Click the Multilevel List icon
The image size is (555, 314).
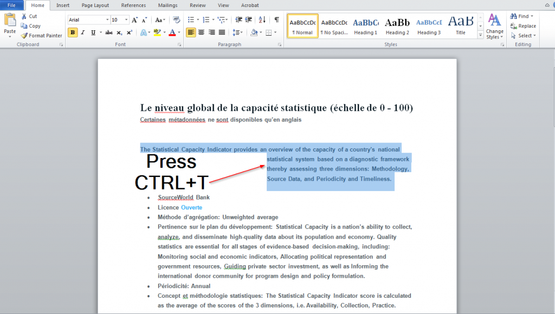[x=222, y=20]
